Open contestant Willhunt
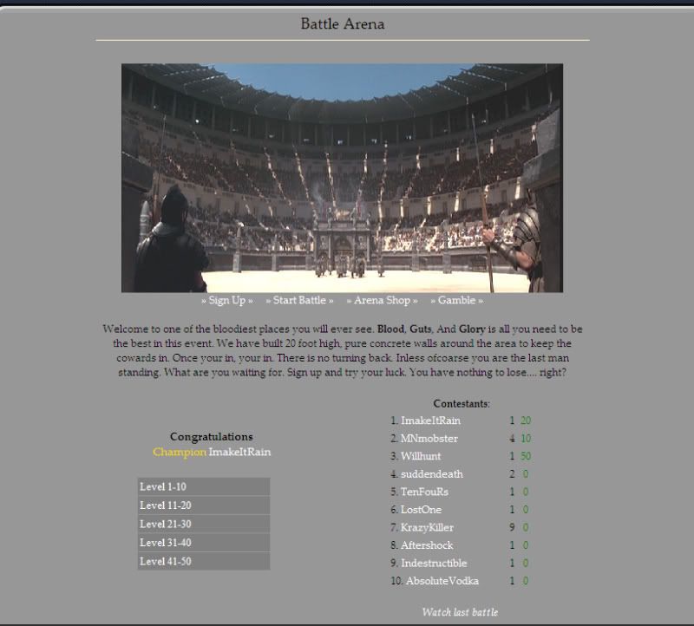 [421, 456]
